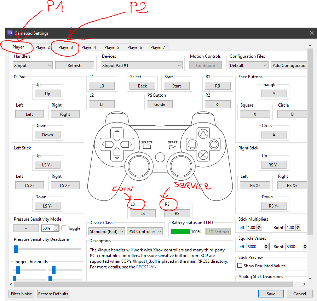This screenshot has height=301, width=317.
Task: Click the Filter Noise button
Action: (21, 294)
